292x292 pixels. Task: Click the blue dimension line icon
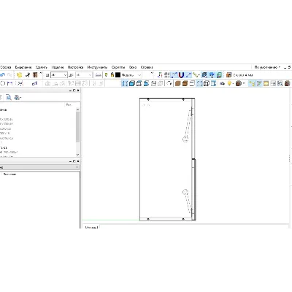coord(10,83)
